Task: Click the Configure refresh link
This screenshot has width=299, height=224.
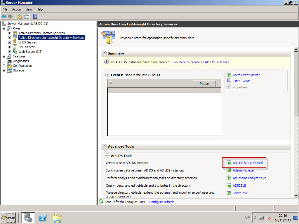Action: pos(161,202)
